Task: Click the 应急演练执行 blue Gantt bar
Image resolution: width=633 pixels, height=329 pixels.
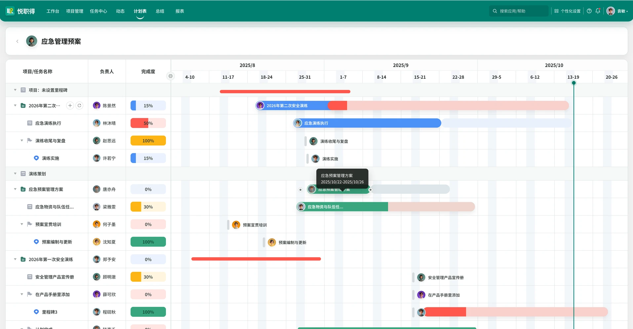Action: [x=367, y=123]
